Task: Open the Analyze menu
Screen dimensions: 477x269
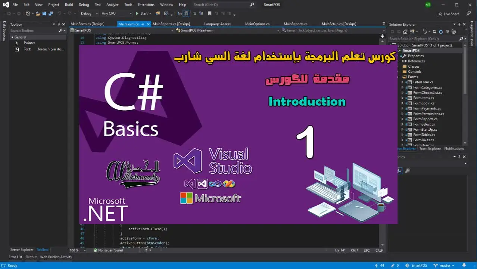Action: click(112, 4)
